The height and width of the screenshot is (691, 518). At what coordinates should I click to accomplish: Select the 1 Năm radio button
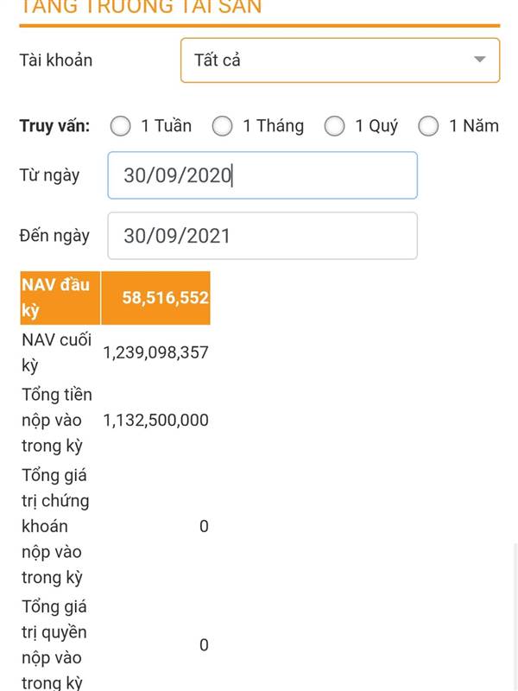(429, 126)
